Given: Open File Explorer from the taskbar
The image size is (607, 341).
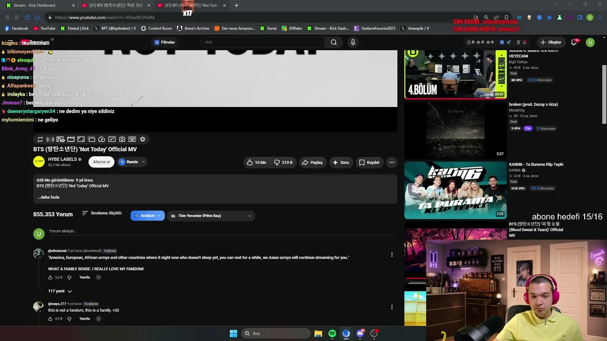Looking at the screenshot, I should [x=318, y=333].
